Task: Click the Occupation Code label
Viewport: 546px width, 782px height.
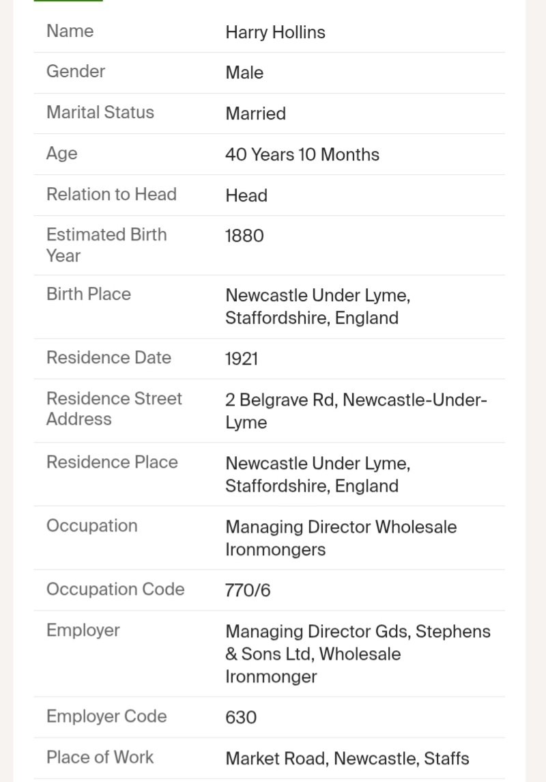Action: tap(115, 589)
